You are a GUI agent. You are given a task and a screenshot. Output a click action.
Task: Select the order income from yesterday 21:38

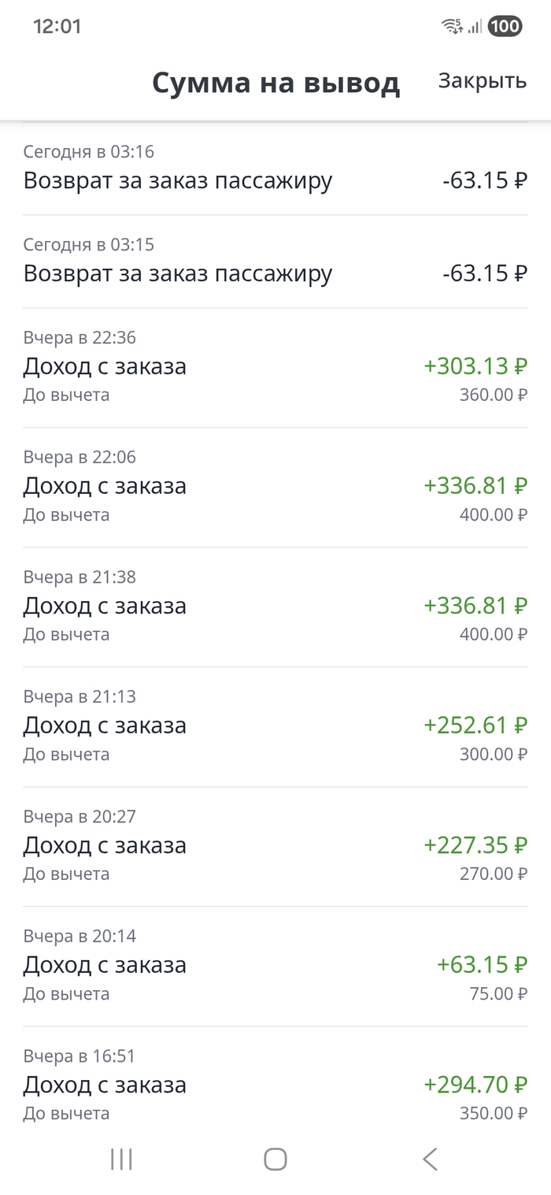pyautogui.click(x=275, y=607)
